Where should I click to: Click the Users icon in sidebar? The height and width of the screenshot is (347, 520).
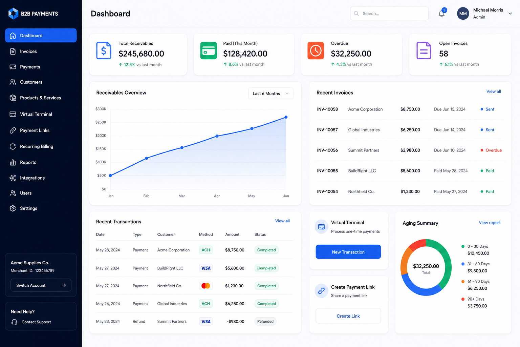coord(13,193)
